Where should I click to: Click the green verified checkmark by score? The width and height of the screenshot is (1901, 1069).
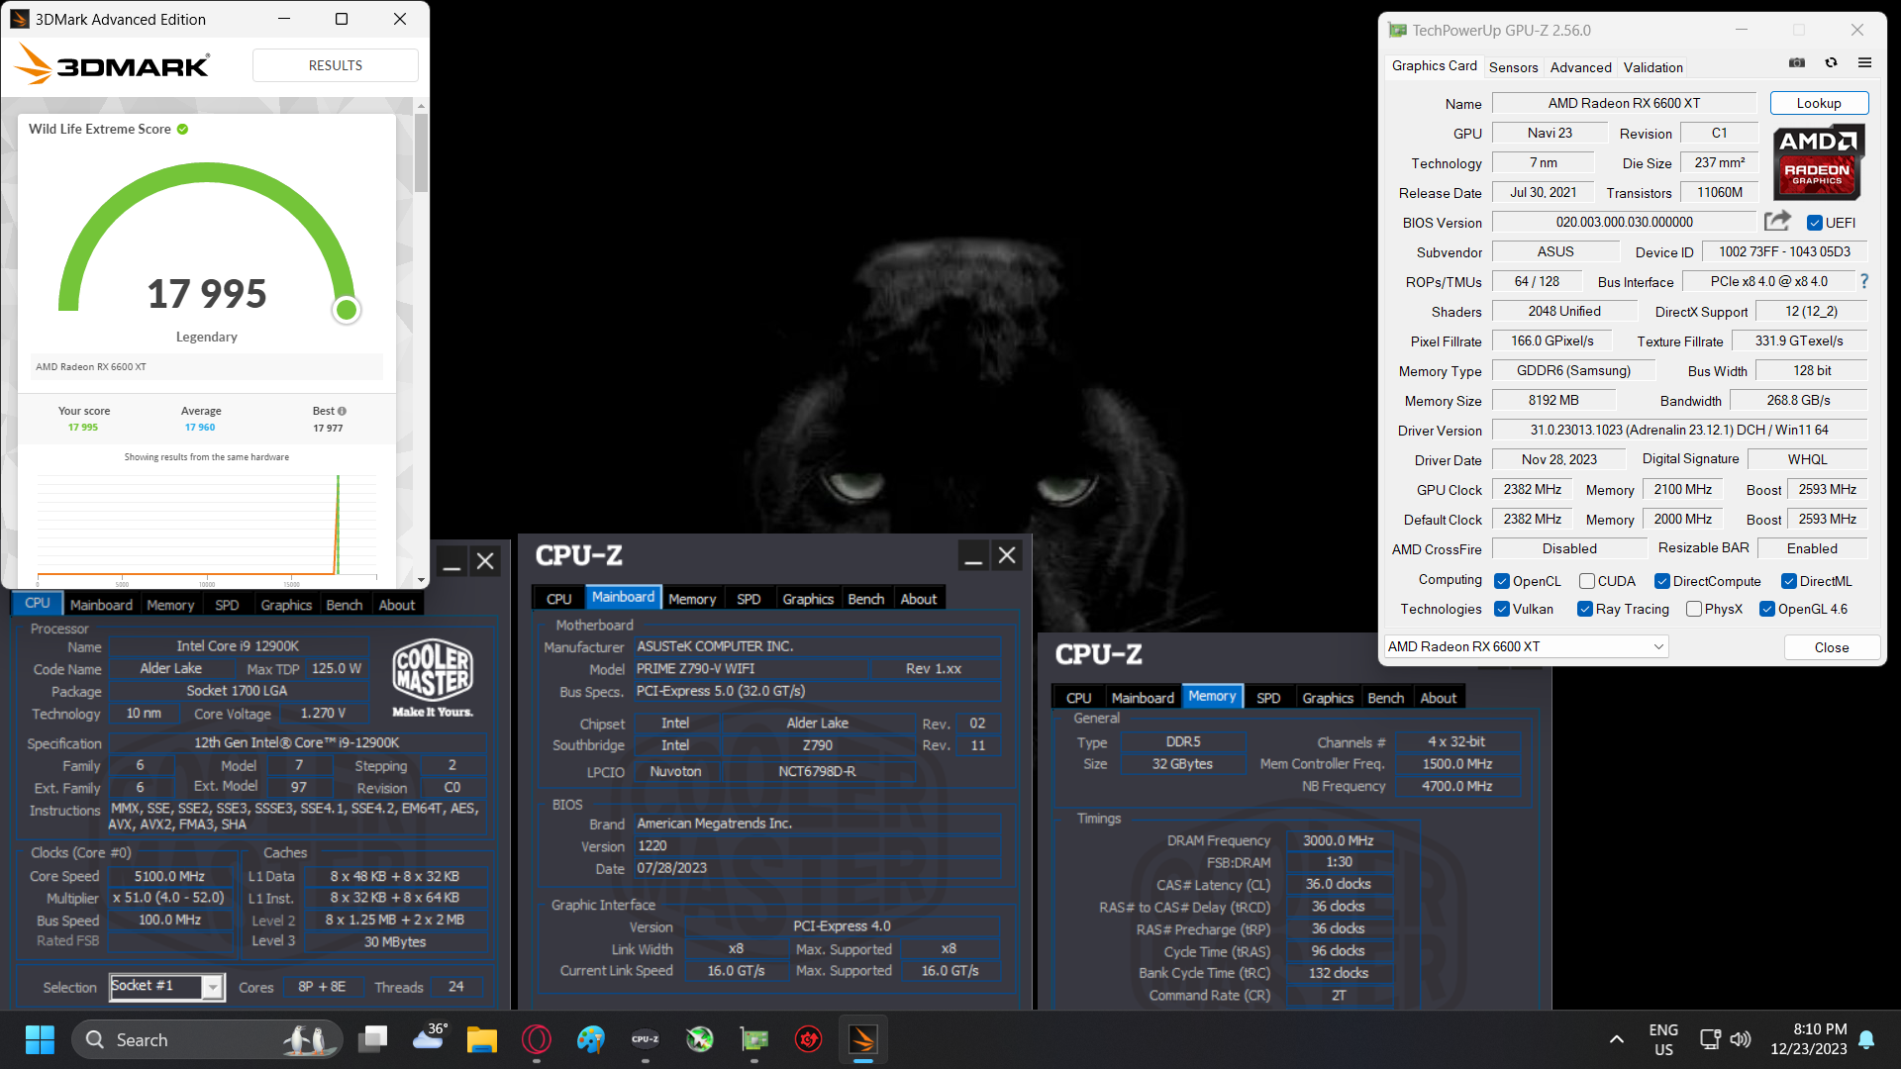point(182,129)
